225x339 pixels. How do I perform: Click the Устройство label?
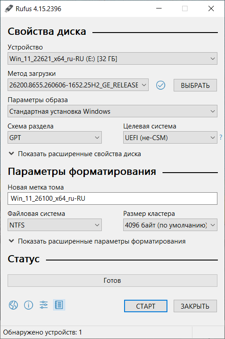pyautogui.click(x=25, y=47)
